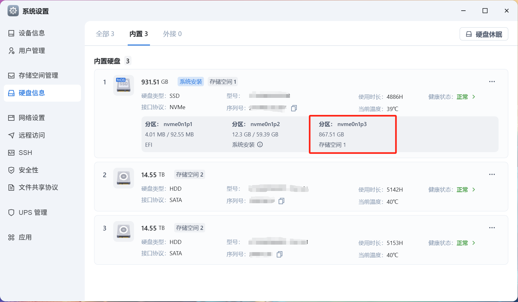Screen dimensions: 518x302
Task: Expand health status details for disk 2
Action: [x=474, y=190]
